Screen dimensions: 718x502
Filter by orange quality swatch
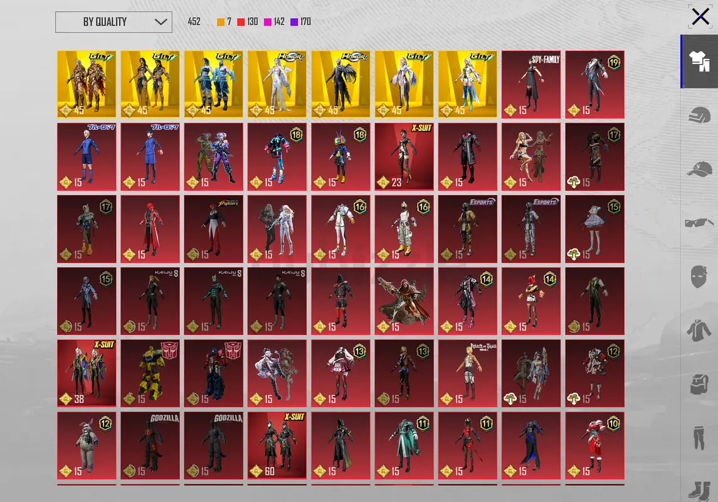click(221, 22)
